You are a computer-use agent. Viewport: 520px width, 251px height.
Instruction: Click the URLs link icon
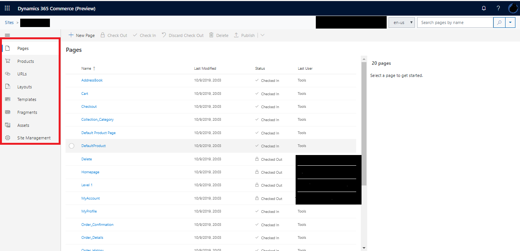[x=8, y=74]
